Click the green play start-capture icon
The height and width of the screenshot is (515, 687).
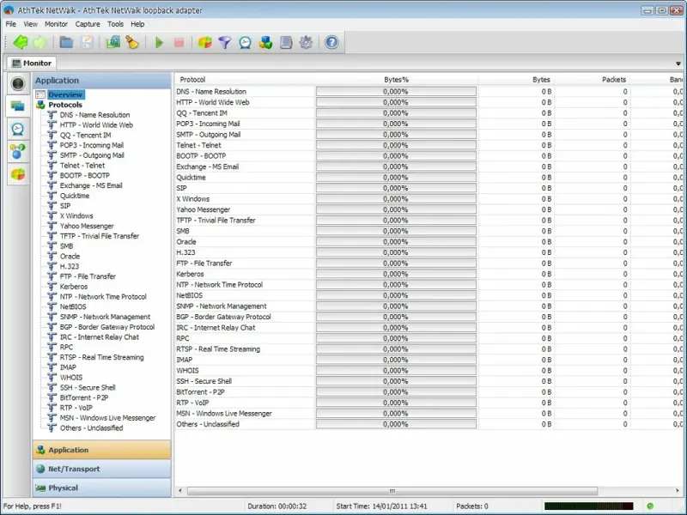pos(159,42)
